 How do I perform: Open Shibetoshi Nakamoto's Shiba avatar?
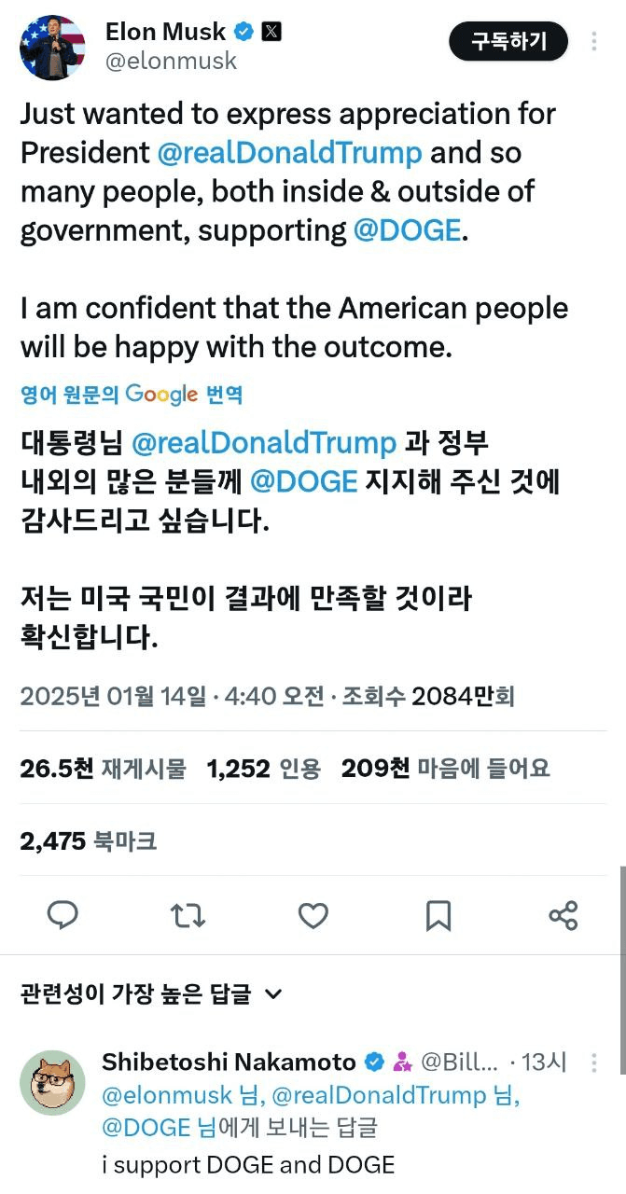(52, 1082)
